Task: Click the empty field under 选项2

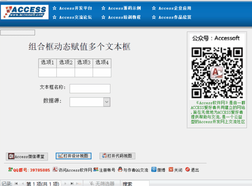Action: [x=66, y=72]
